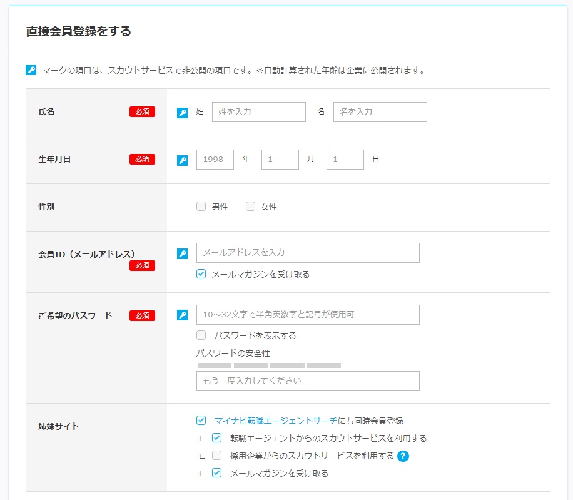Uncheck the 姉妹サイト メールマガジンを受け取る checkbox
This screenshot has height=500, width=573.
217,473
